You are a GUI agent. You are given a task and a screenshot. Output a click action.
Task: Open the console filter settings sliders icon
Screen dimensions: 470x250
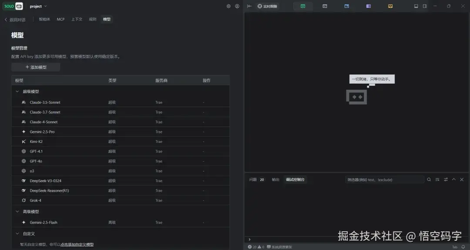pos(446,179)
